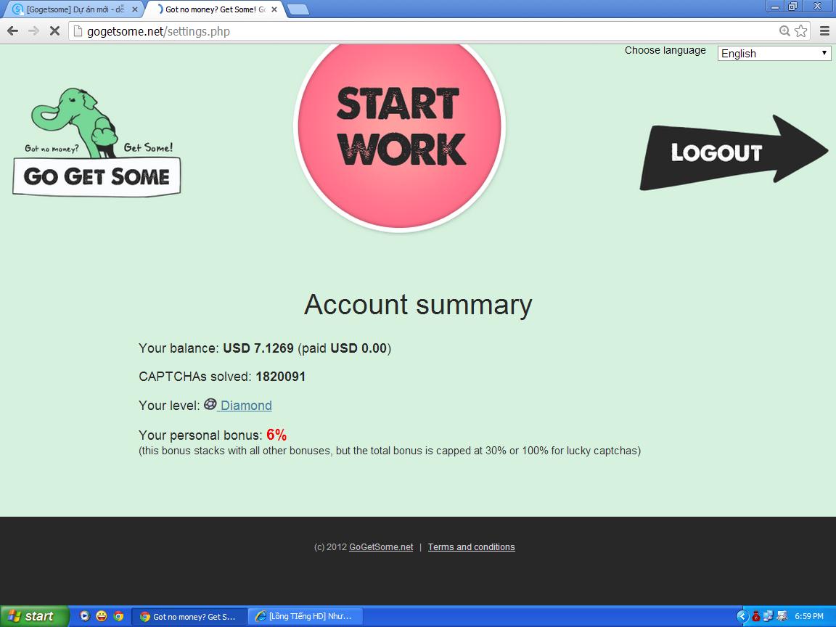Open the Diamond level link
836x627 pixels.
246,406
